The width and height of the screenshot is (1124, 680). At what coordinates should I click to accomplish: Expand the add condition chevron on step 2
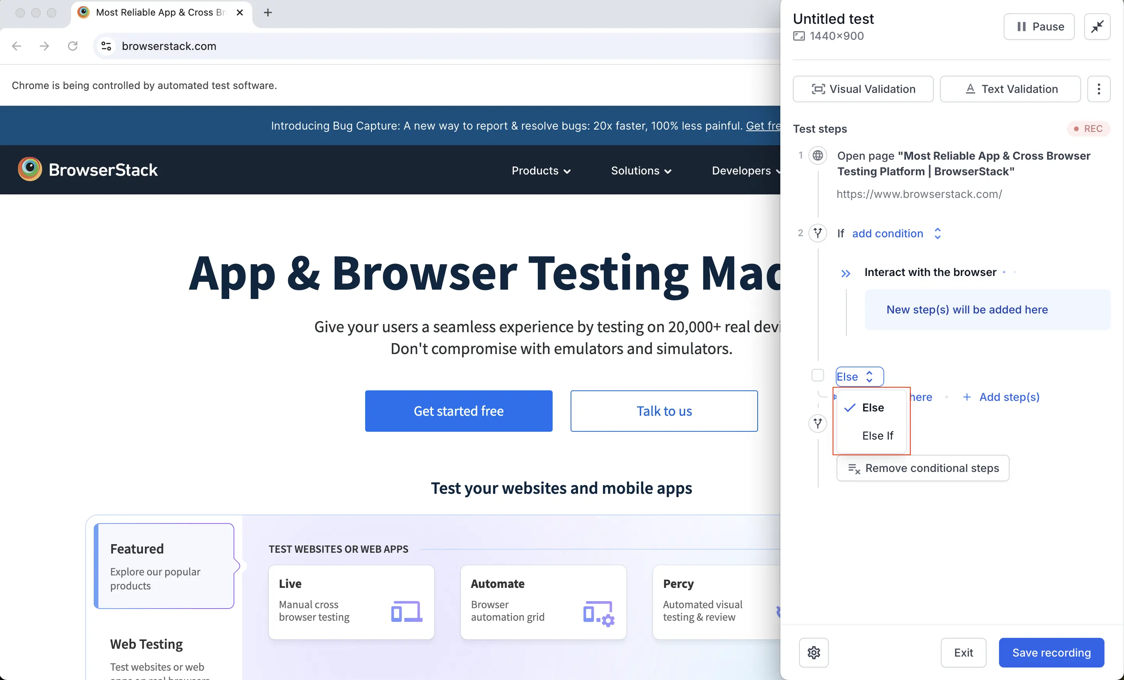[937, 233]
